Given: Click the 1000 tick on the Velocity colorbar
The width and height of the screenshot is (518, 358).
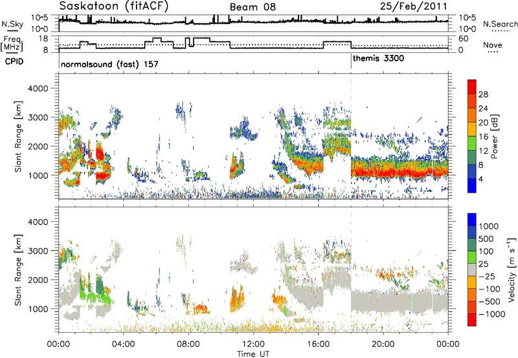Looking at the screenshot, I should point(489,226).
